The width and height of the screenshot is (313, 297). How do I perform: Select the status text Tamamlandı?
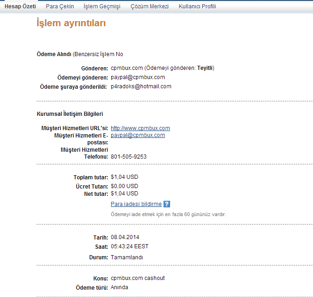point(127,257)
